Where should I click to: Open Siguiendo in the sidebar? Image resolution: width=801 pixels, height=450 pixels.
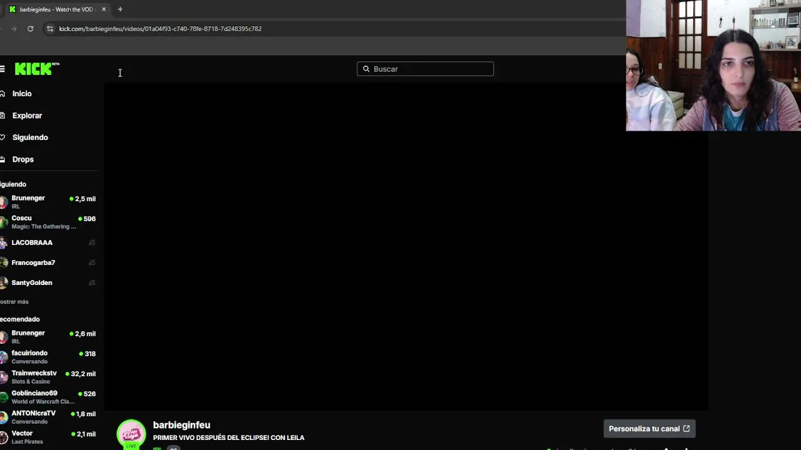coord(30,137)
